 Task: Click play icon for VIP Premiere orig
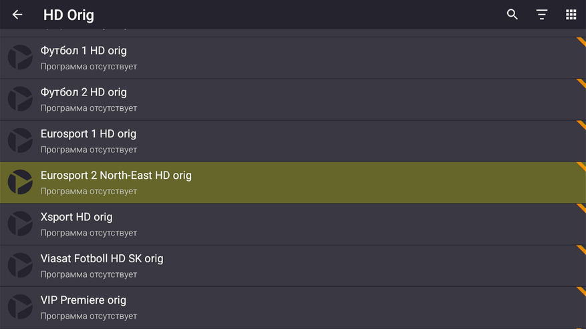coord(20,307)
